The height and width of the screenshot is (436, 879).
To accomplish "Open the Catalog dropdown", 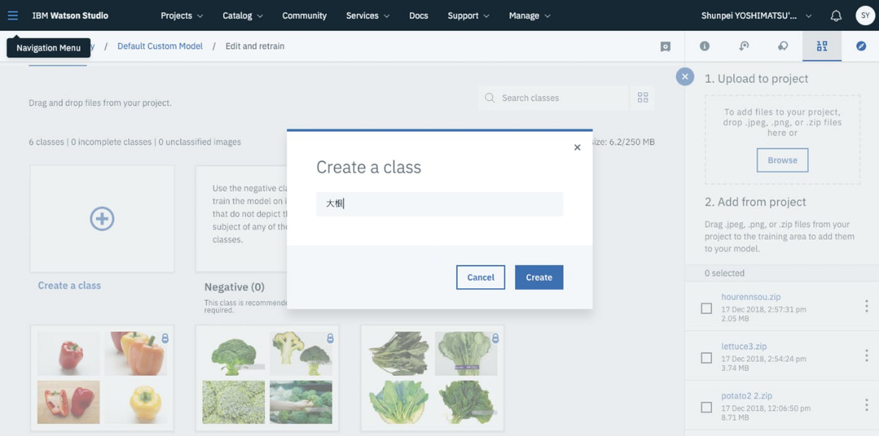I will pyautogui.click(x=242, y=15).
